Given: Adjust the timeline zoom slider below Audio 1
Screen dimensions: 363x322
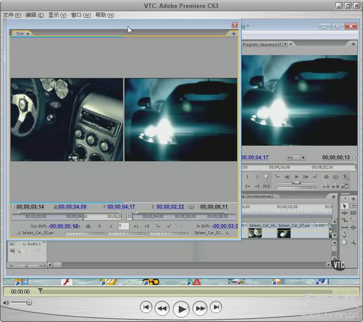Looking at the screenshot, I should click(26, 265).
